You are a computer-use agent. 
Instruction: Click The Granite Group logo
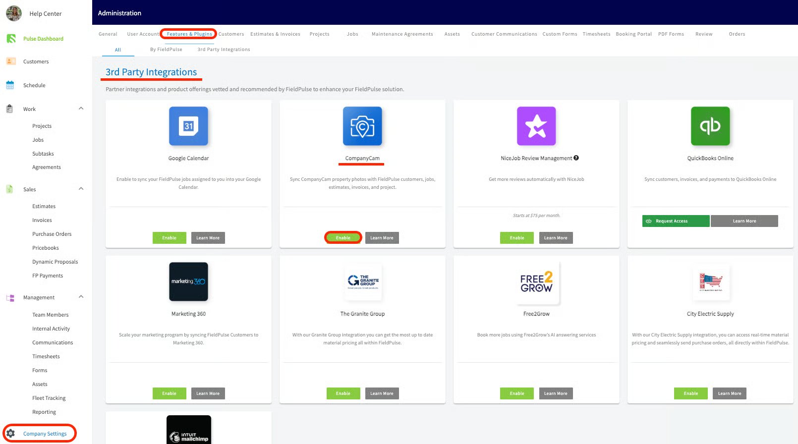[x=362, y=281]
